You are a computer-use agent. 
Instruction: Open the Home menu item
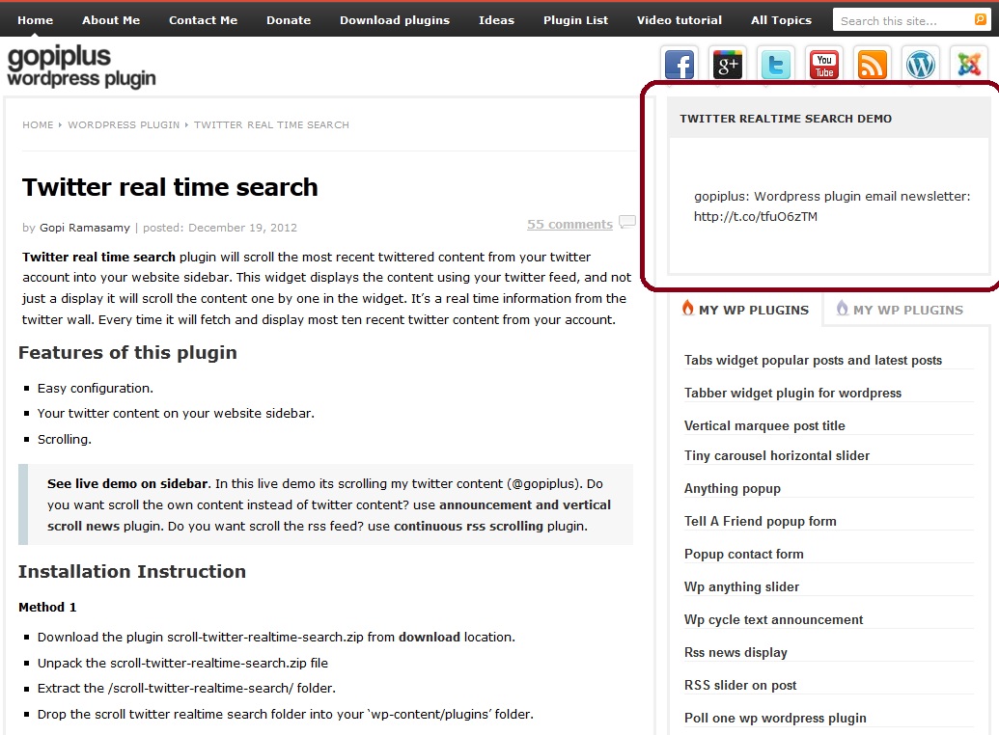click(x=35, y=19)
